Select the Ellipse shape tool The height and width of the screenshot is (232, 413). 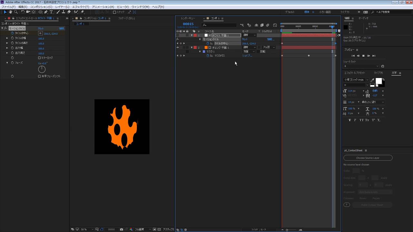coord(40,12)
